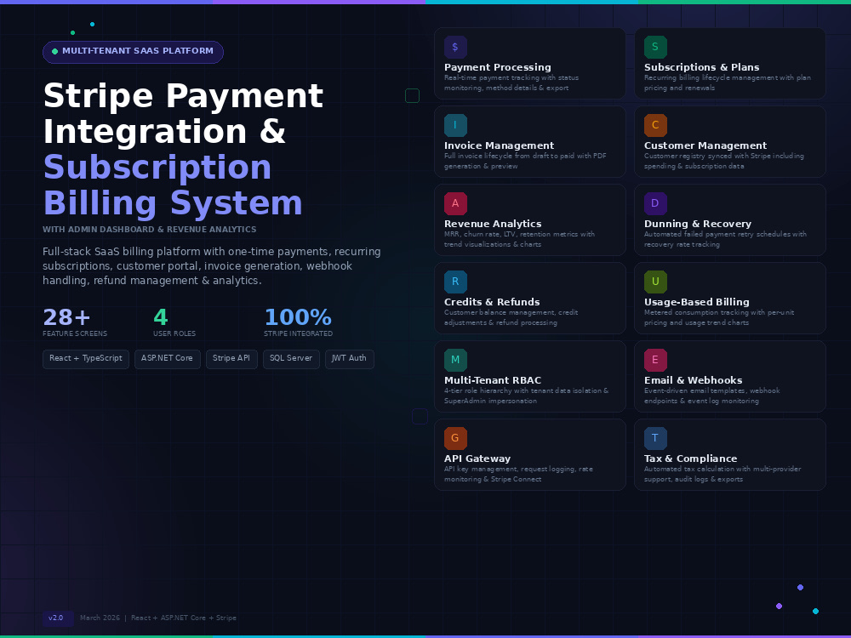This screenshot has height=638, width=851.
Task: Click the Multi-Tenant SaaS Platform badge
Action: click(133, 52)
